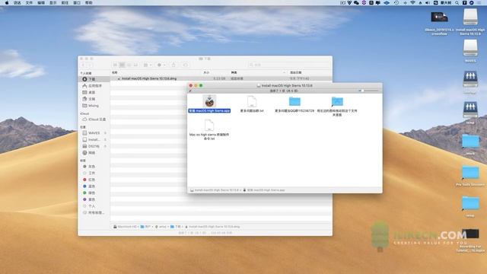The width and height of the screenshot is (487, 274).
Task: Eject the WAVES volume in sidebar
Action: pos(105,133)
